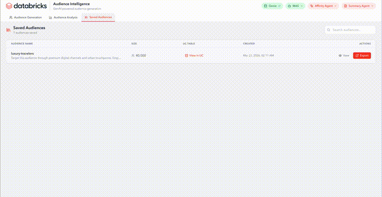Click the Databricks logo icon
Screen dimensions: 382x197
pos(9,6)
